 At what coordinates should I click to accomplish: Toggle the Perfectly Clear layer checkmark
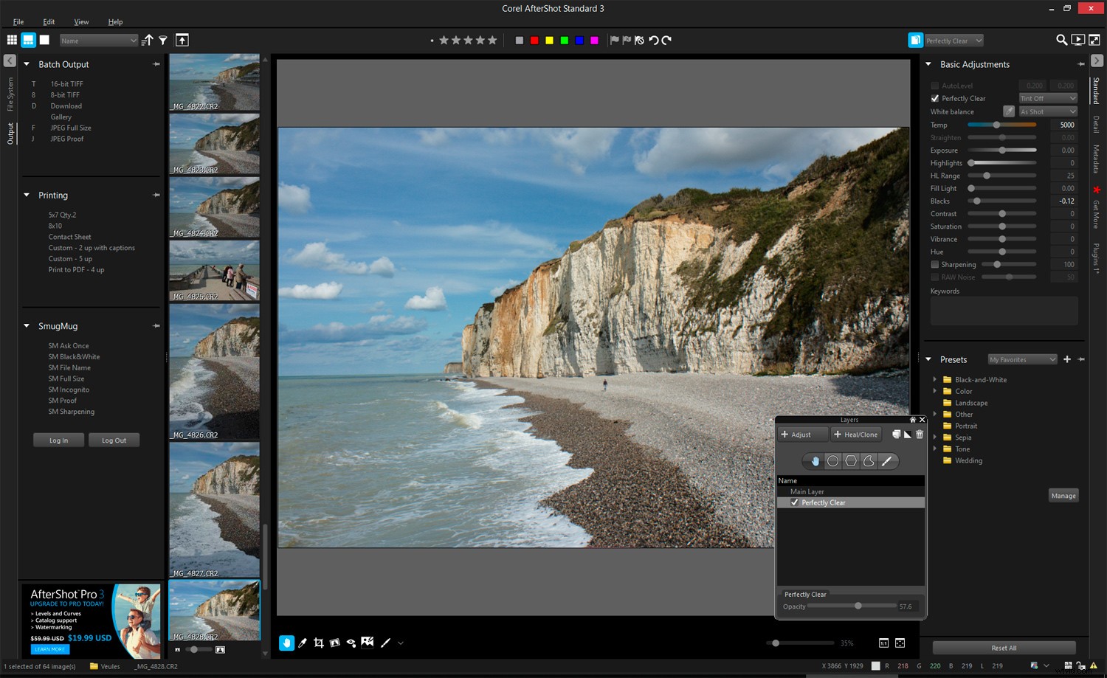pos(795,502)
